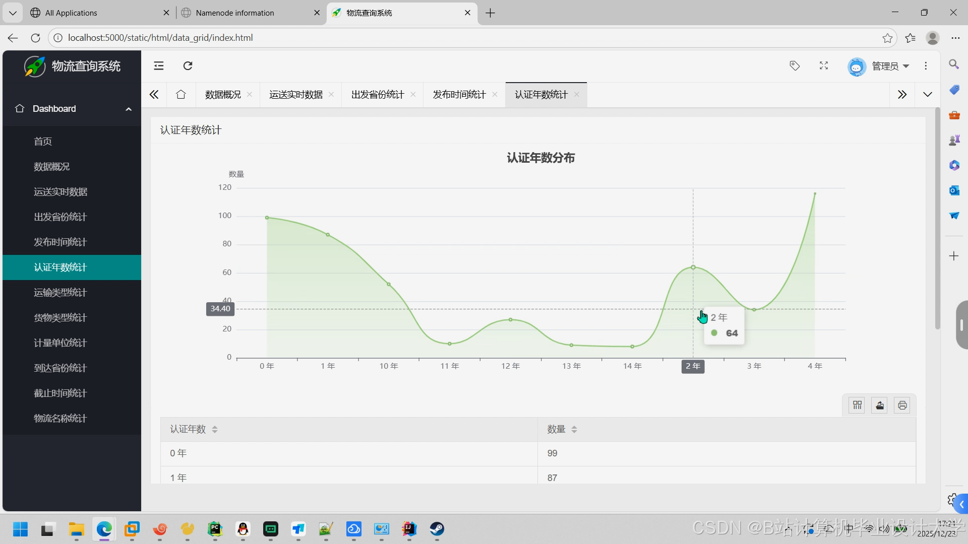Screen dimensions: 968x544
Task: Sort the 数量 column
Action: (x=574, y=430)
